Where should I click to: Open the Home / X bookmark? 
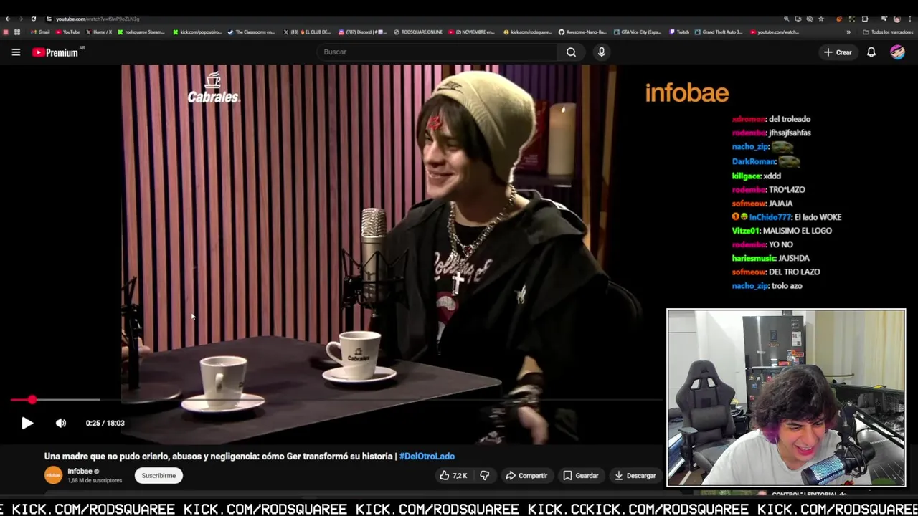tap(99, 32)
